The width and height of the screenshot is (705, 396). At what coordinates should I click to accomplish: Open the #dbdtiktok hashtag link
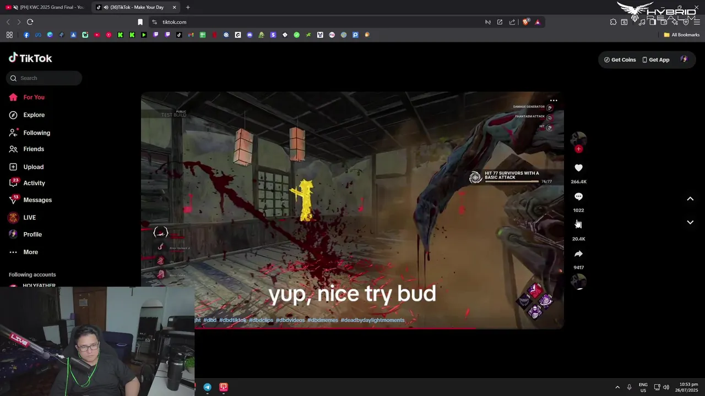[x=232, y=320]
